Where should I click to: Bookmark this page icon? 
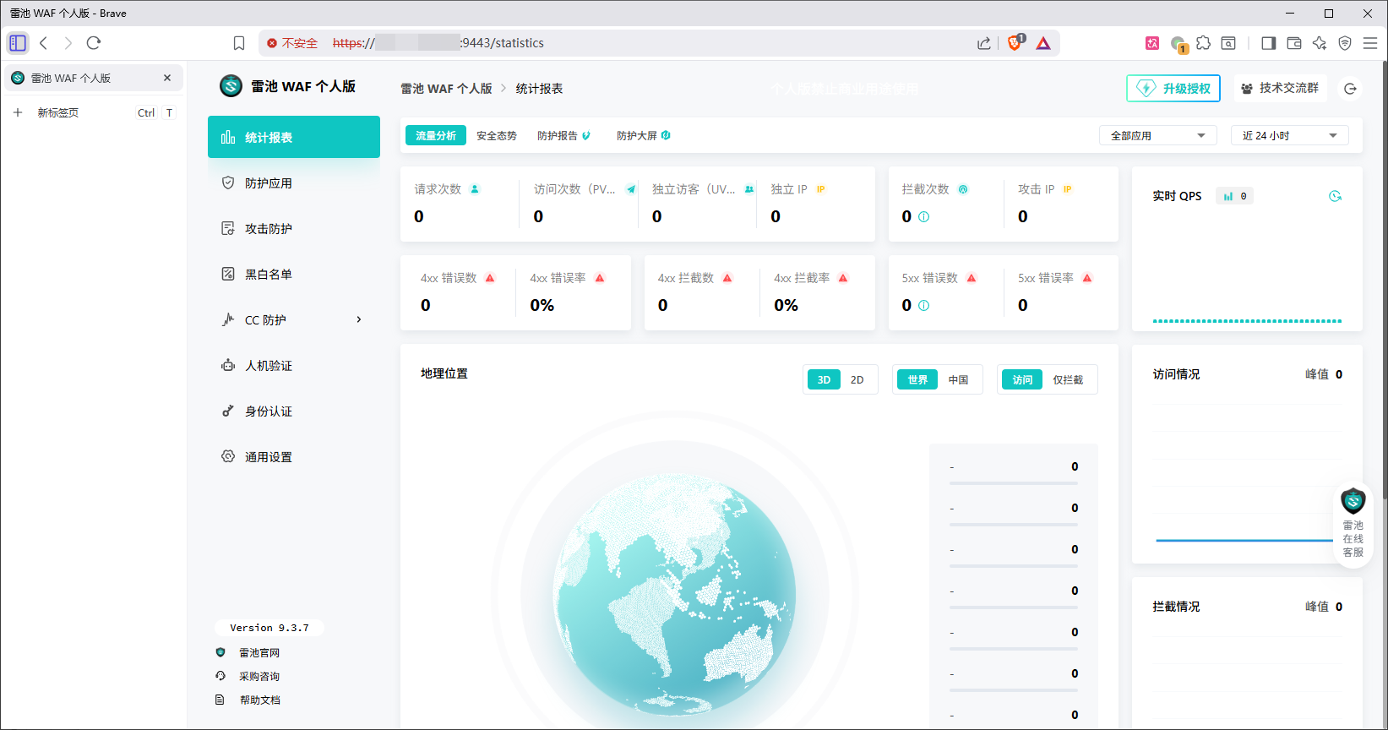pyautogui.click(x=239, y=43)
